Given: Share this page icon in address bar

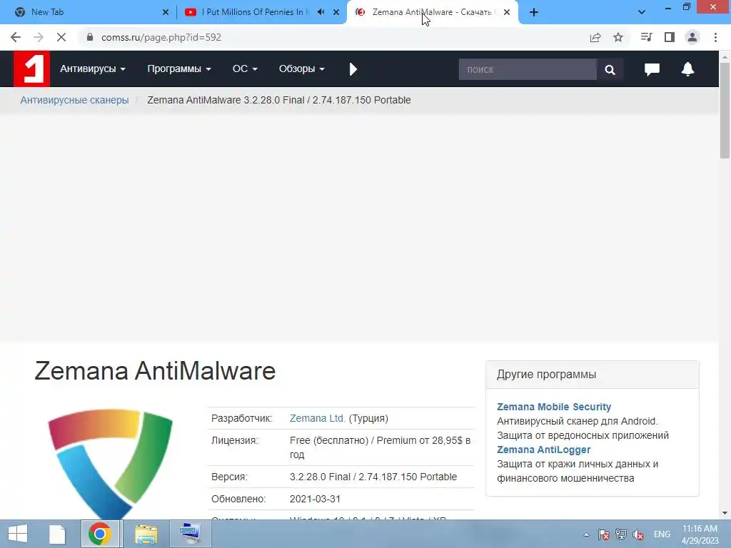Looking at the screenshot, I should coord(595,37).
